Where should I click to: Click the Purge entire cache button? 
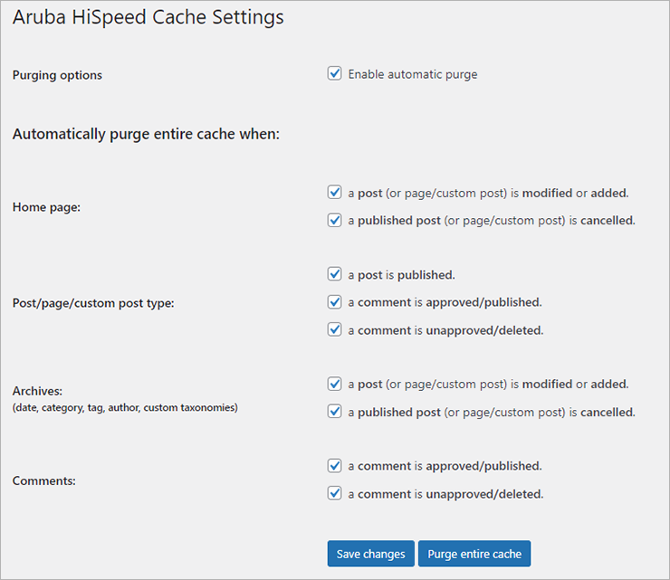tap(474, 554)
